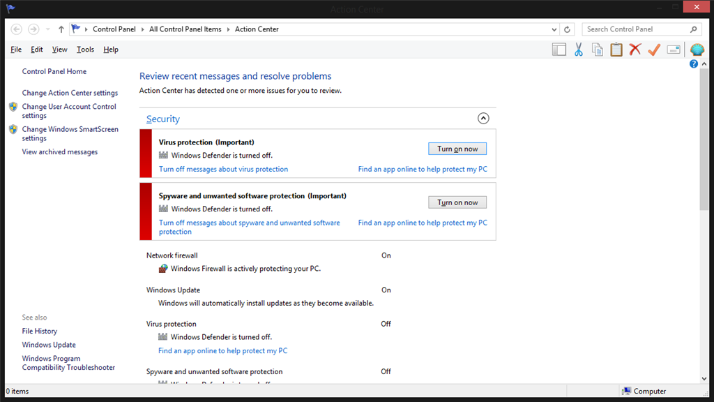Click the Copy toolbar icon
The width and height of the screenshot is (714, 402).
point(598,50)
